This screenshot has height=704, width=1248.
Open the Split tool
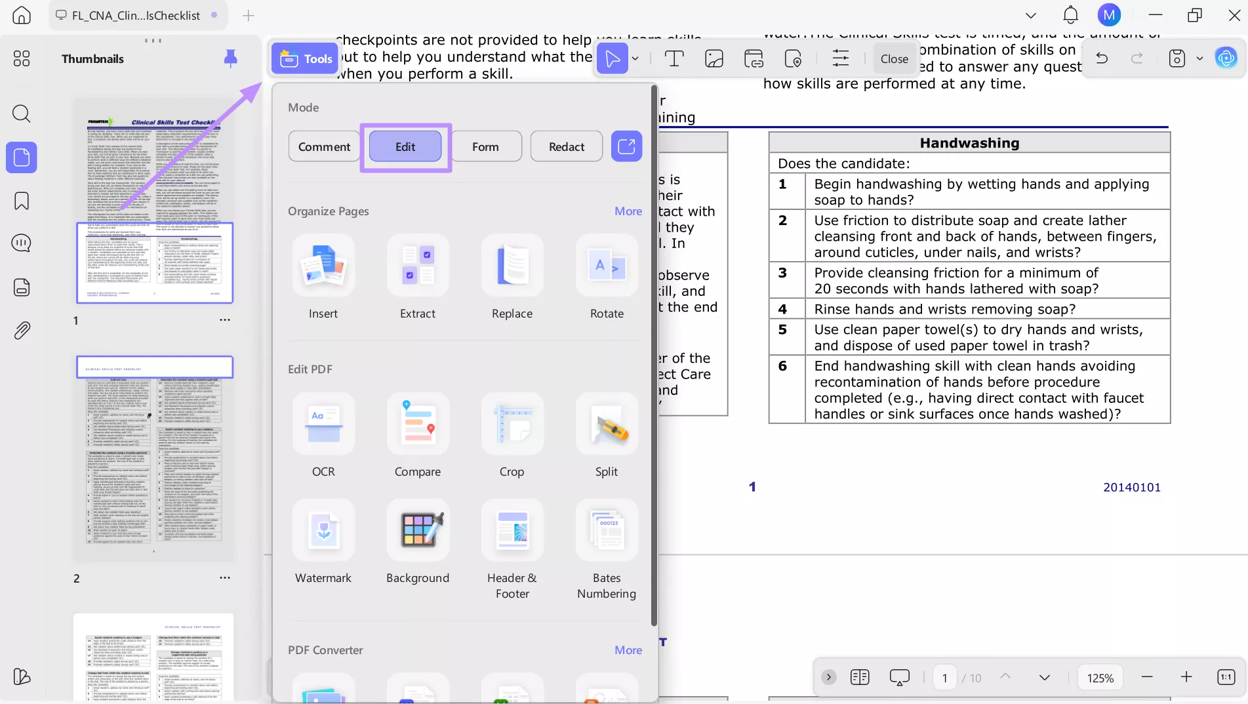607,424
